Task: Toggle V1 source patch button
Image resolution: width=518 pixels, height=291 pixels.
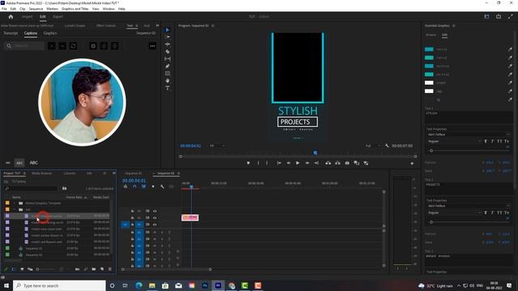Action: point(125,225)
